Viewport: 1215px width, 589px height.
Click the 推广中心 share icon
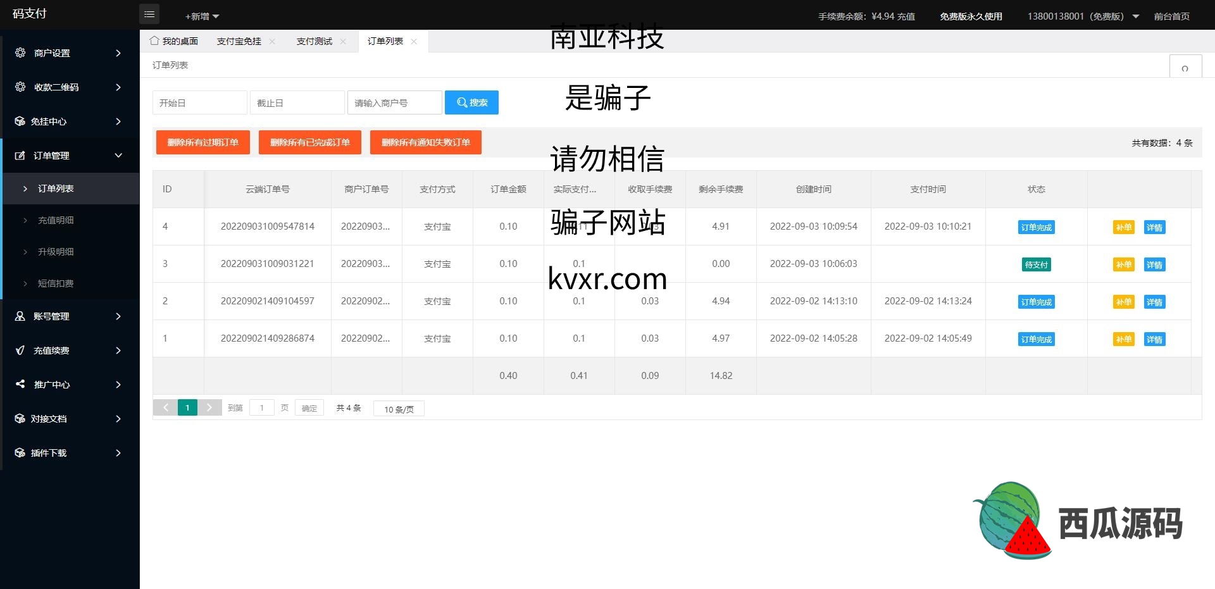coord(20,384)
